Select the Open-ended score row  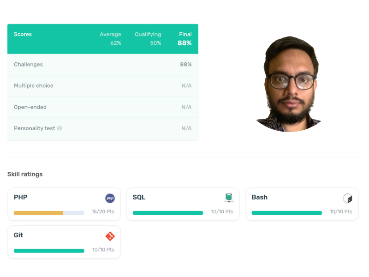(x=103, y=107)
